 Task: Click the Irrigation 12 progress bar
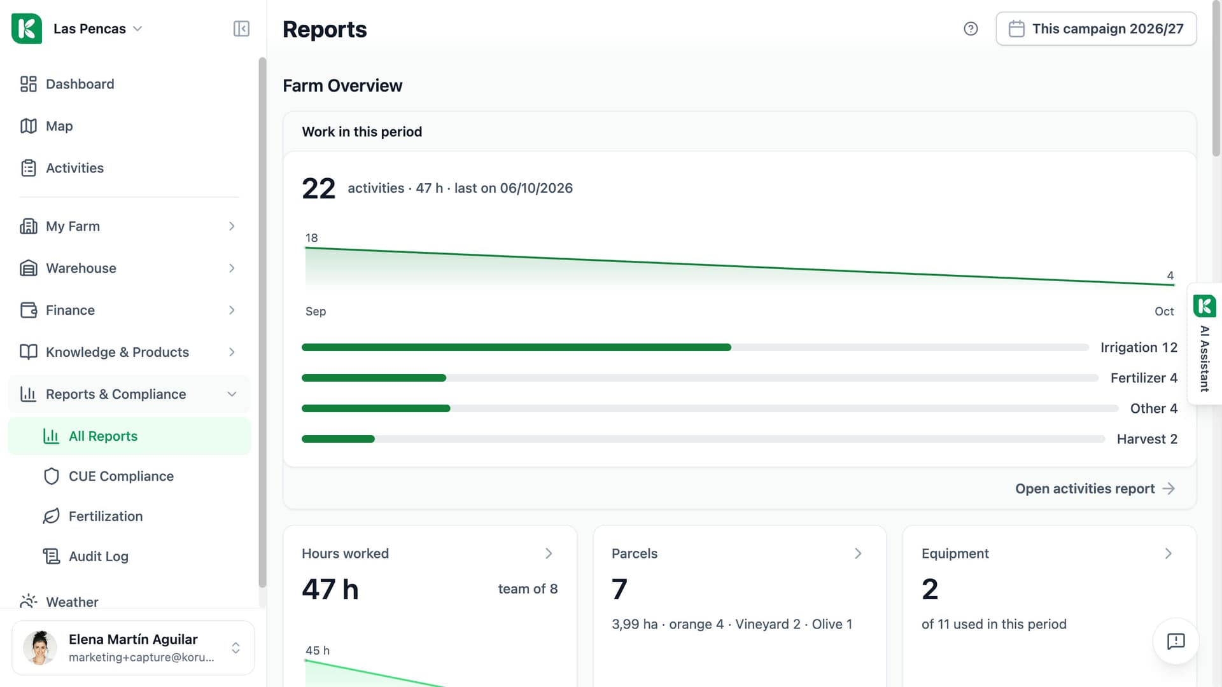pyautogui.click(x=695, y=347)
